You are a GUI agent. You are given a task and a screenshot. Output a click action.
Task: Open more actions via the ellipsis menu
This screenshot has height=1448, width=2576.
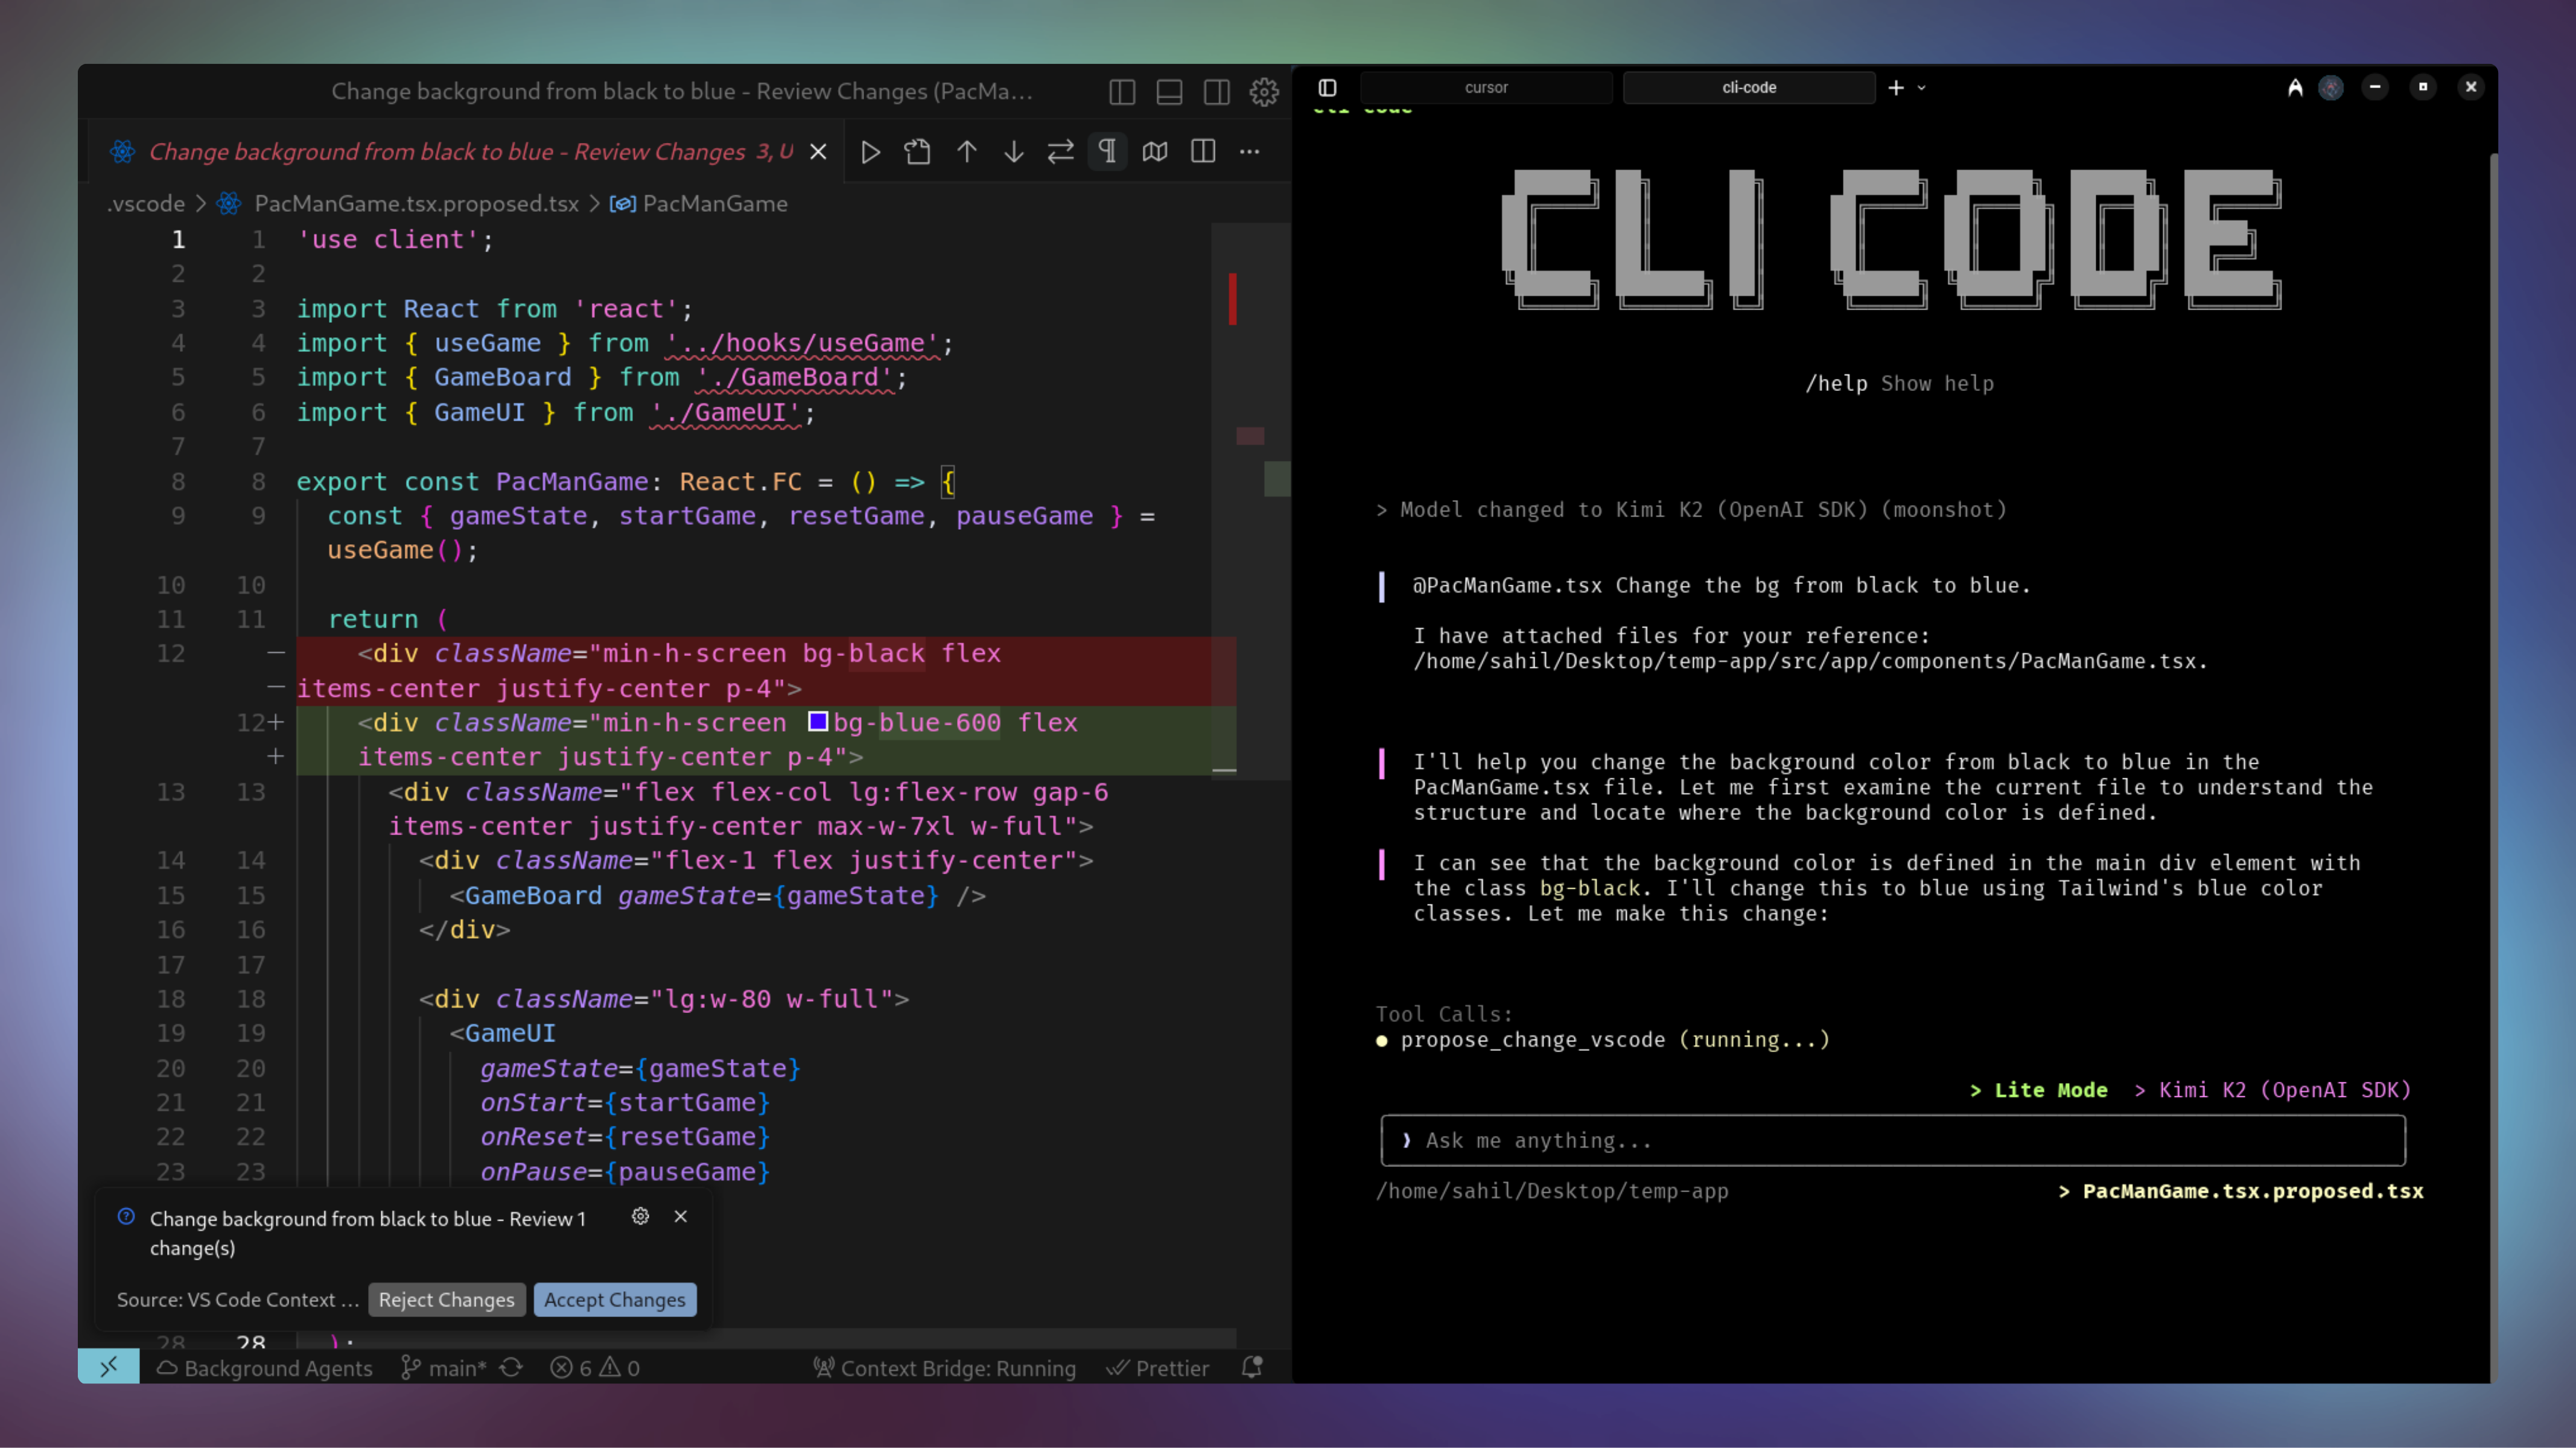(x=1249, y=152)
